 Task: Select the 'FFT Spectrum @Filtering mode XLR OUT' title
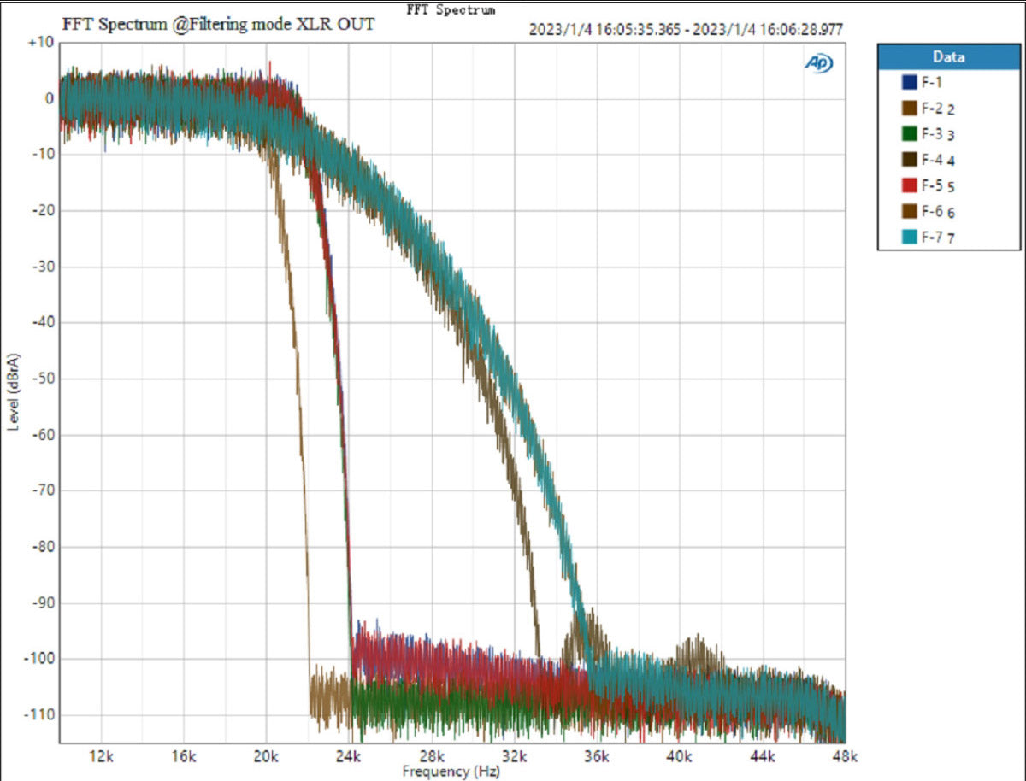[218, 24]
